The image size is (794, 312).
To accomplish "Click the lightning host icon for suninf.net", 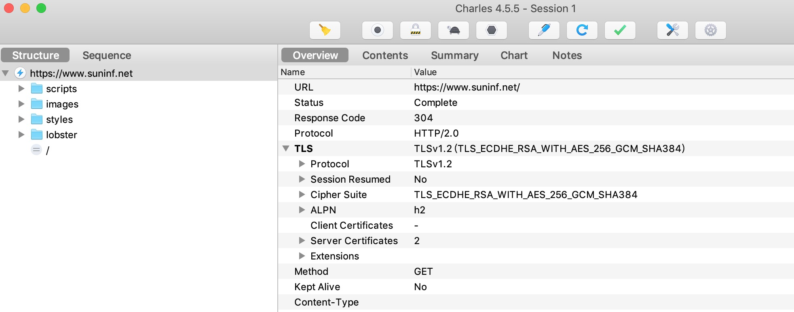I will tap(20, 73).
